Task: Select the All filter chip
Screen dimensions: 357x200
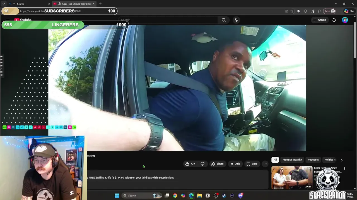Action: (275, 160)
